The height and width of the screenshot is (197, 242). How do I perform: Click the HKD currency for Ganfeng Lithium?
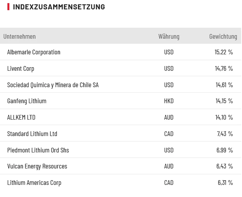tap(169, 101)
